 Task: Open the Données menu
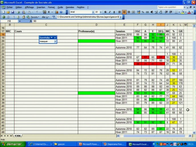point(70,7)
